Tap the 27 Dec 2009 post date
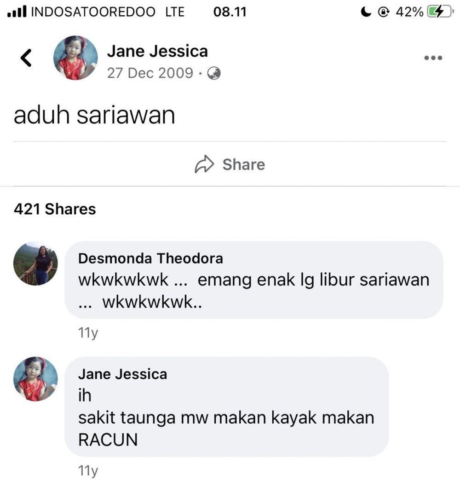The image size is (460, 491). pyautogui.click(x=150, y=73)
